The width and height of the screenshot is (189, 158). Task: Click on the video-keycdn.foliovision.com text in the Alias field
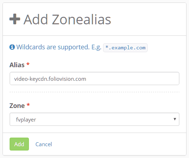(50, 79)
